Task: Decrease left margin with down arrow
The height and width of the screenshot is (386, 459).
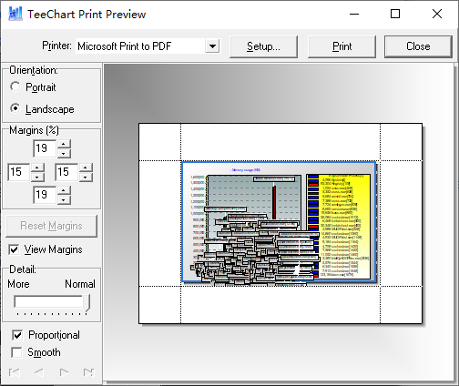Action: coord(37,177)
